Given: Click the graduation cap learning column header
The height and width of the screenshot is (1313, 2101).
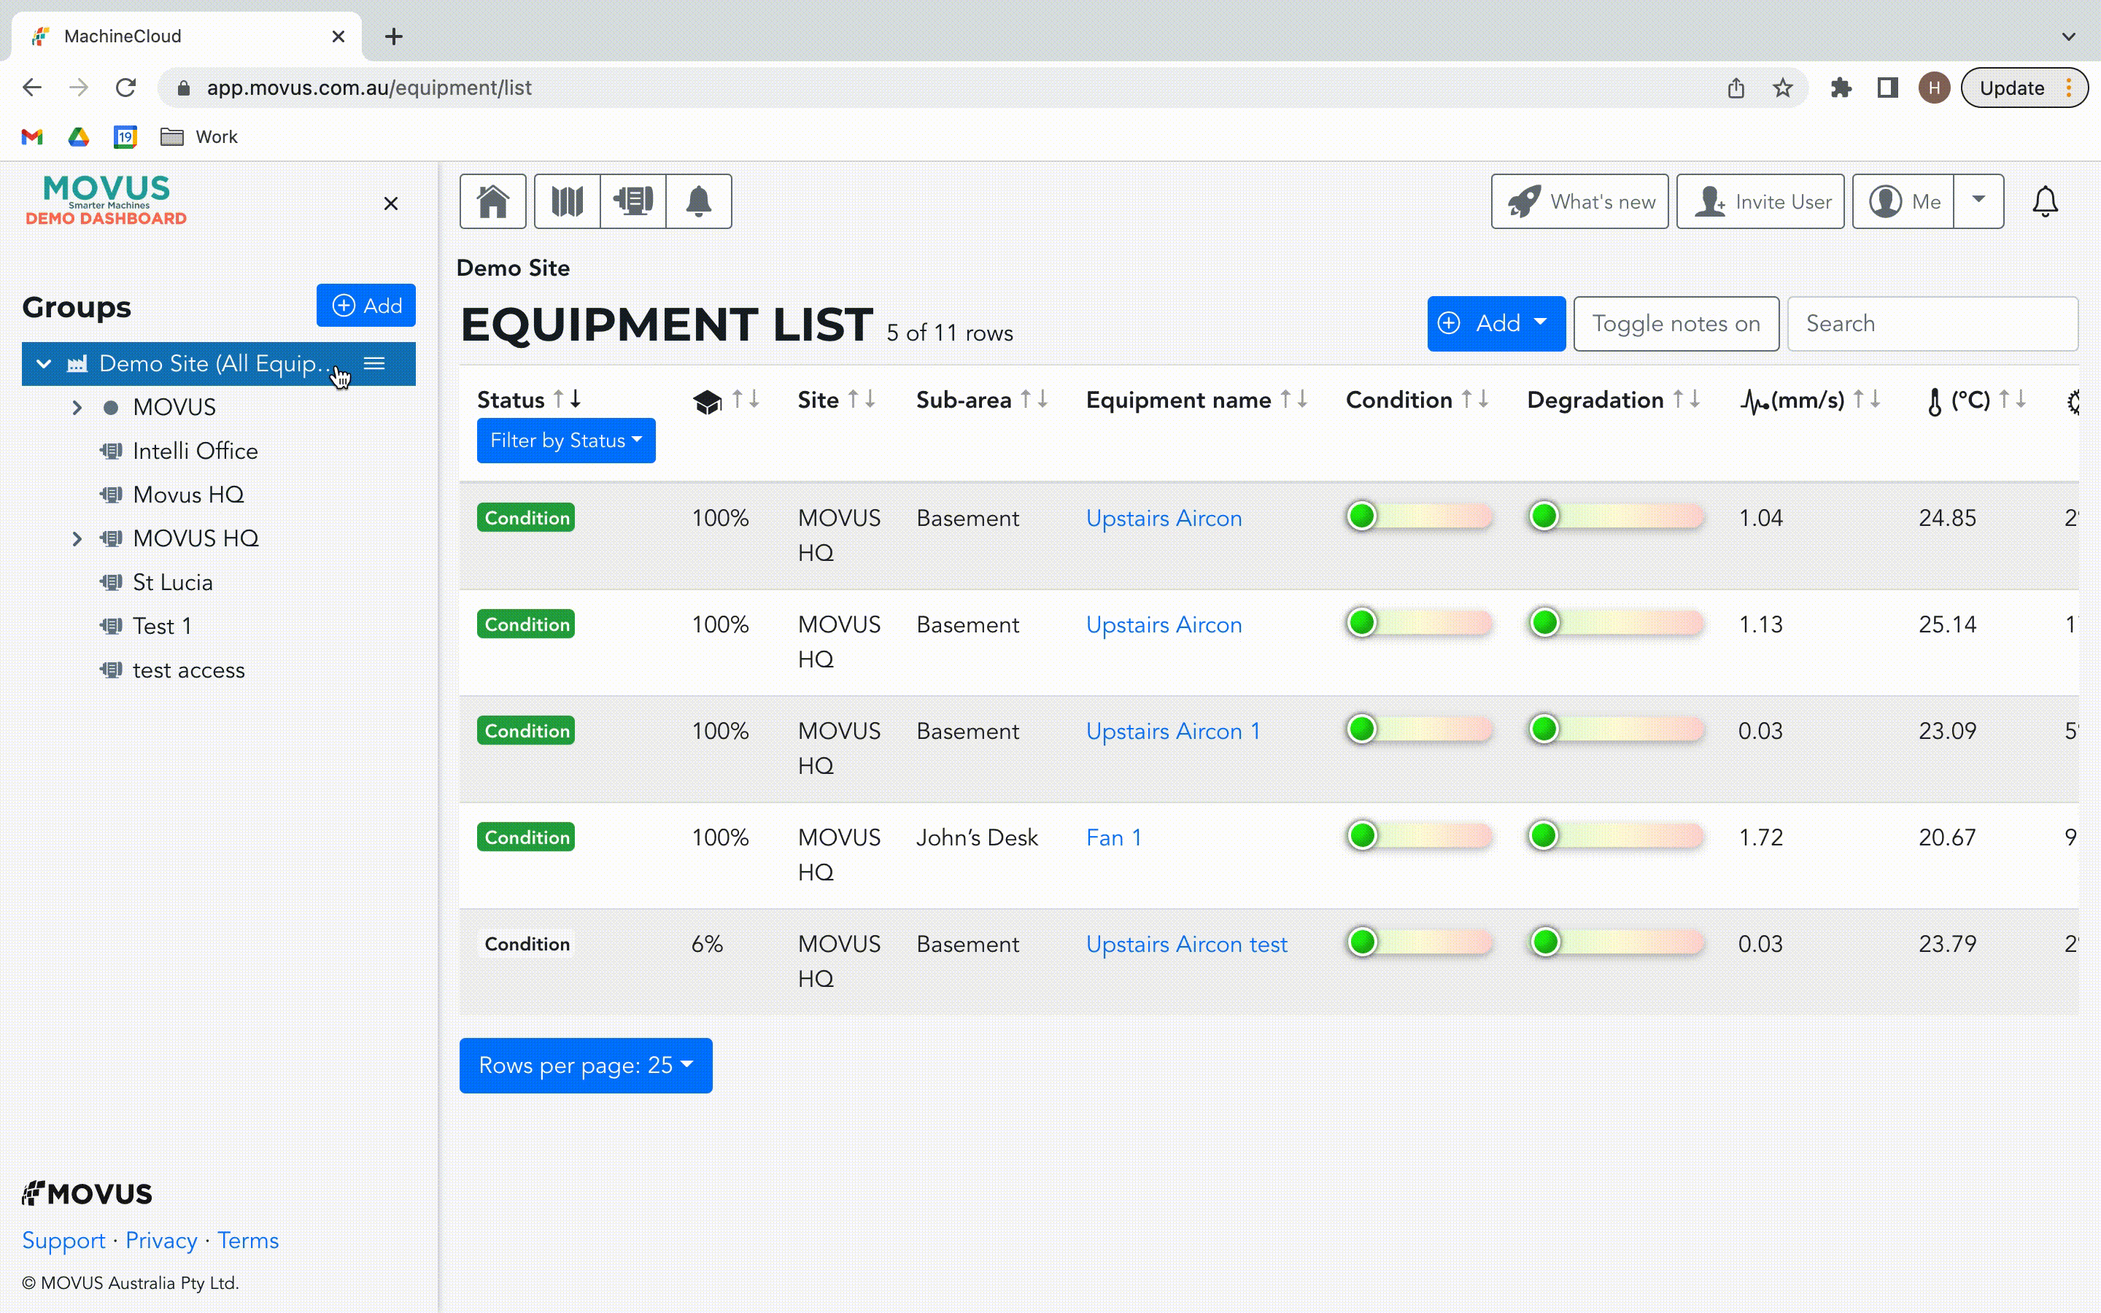Looking at the screenshot, I should pos(708,401).
